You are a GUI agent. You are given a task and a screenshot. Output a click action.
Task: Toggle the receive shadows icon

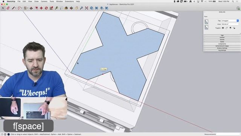230,28
